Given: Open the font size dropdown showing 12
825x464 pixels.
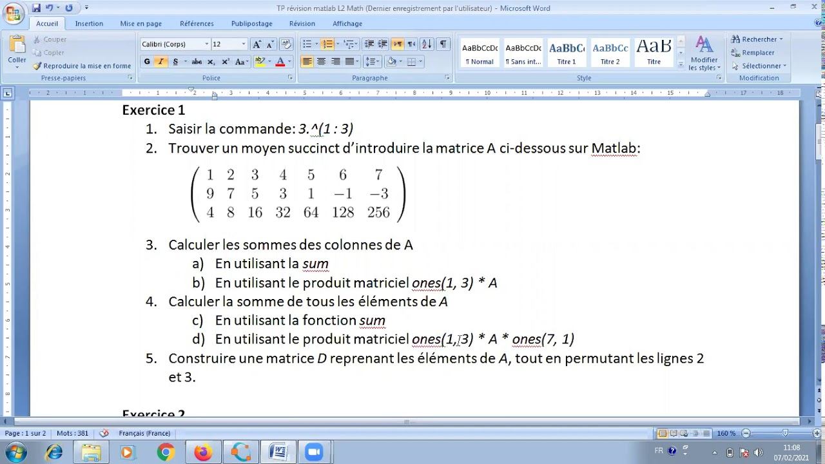Looking at the screenshot, I should pos(244,44).
